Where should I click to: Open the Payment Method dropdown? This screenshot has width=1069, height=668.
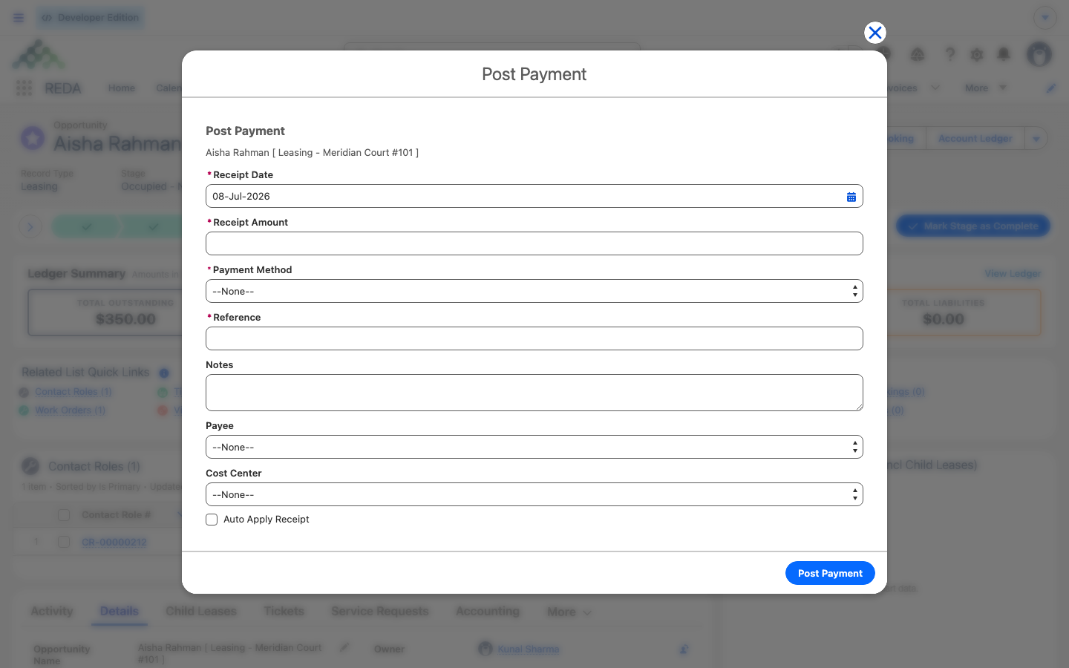pos(534,291)
